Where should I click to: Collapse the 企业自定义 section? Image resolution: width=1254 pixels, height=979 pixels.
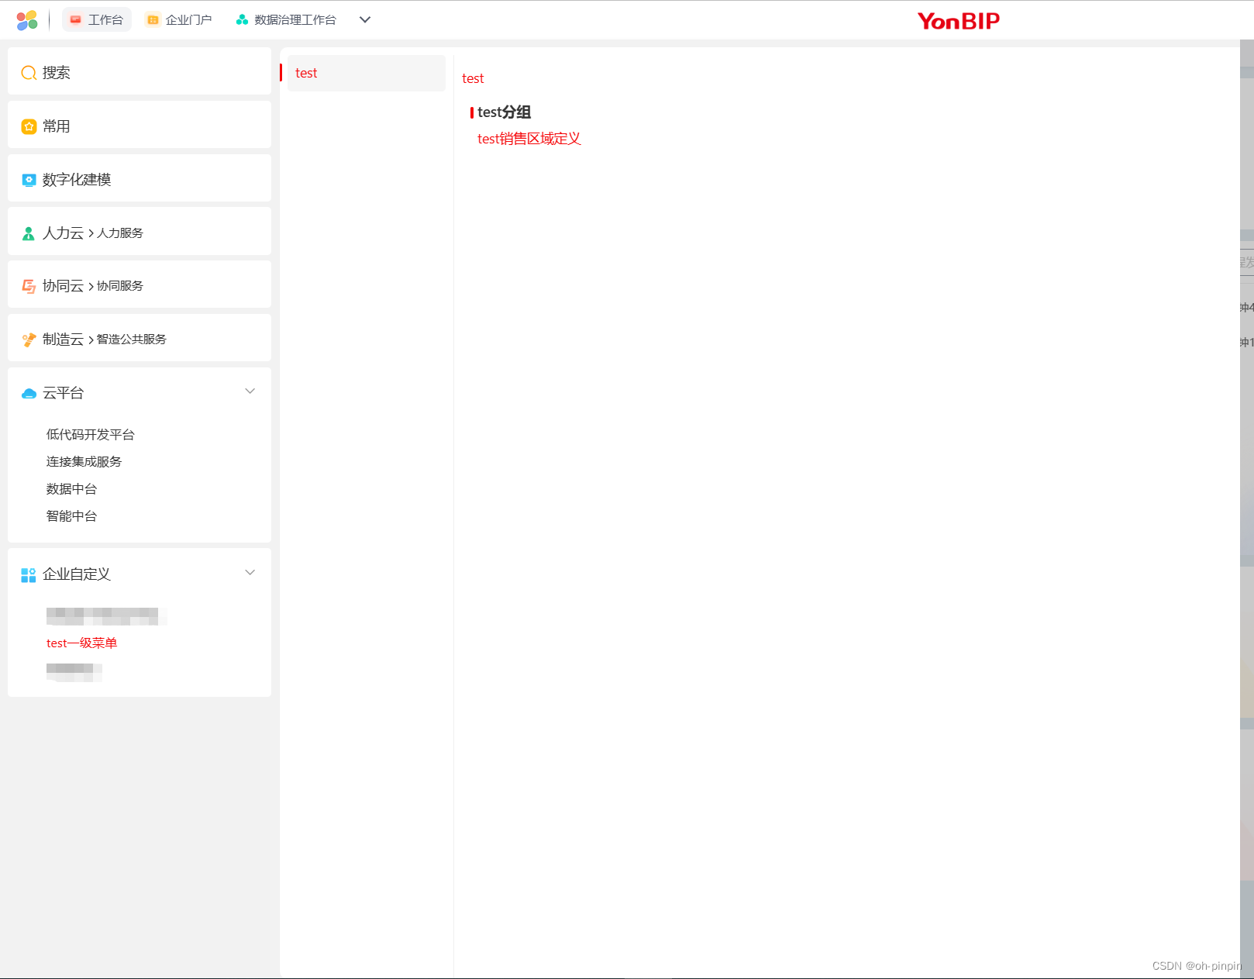point(250,572)
